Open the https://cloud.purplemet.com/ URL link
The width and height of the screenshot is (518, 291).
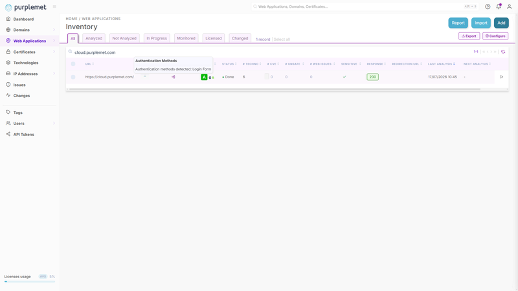(109, 77)
